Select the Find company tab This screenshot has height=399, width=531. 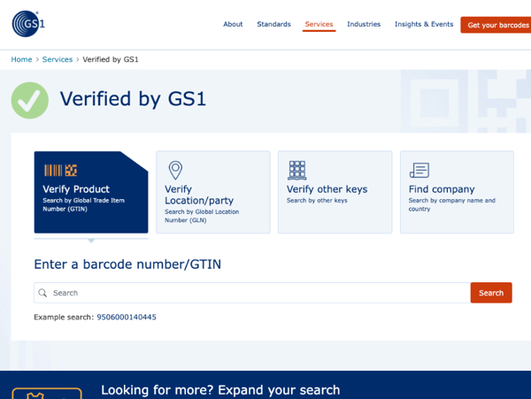[x=457, y=191]
